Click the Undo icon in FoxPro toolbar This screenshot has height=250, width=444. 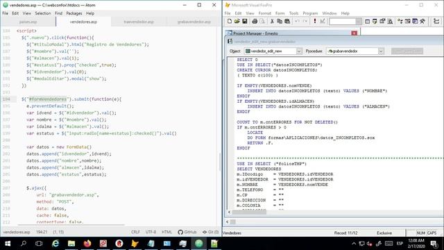click(x=297, y=22)
